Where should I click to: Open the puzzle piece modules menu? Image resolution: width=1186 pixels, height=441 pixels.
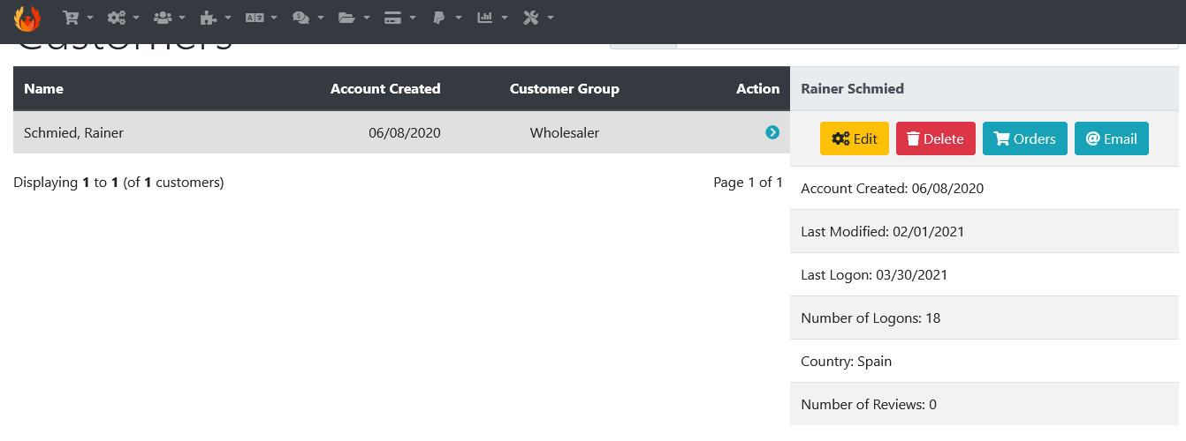(x=215, y=18)
